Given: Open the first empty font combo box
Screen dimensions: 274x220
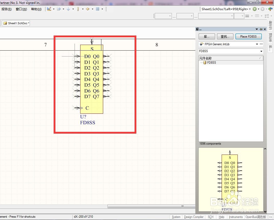Looking at the screenshot, I should (163, 16).
